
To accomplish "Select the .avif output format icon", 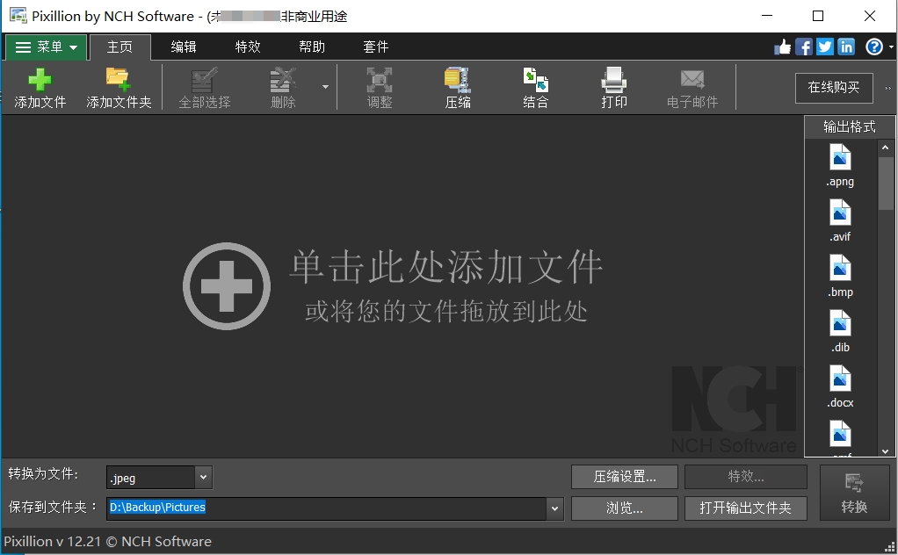I will coord(840,213).
